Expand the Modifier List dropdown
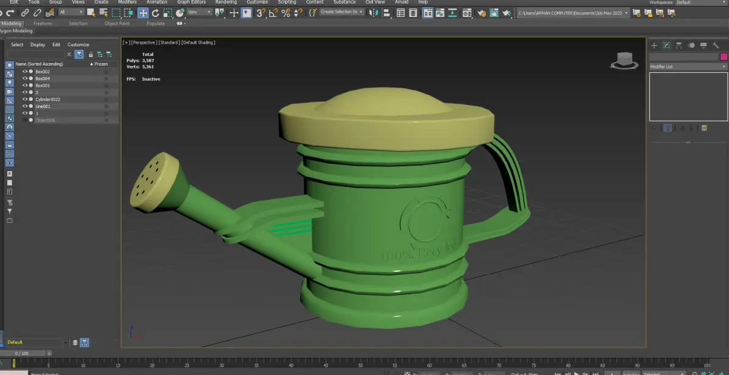Viewport: 729px width, 375px height. point(688,66)
